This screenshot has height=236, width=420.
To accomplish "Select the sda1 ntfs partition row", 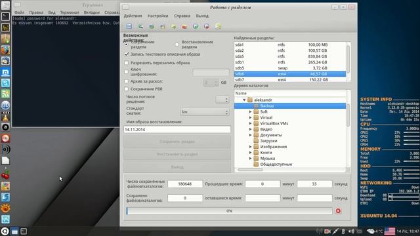I will tap(290, 45).
